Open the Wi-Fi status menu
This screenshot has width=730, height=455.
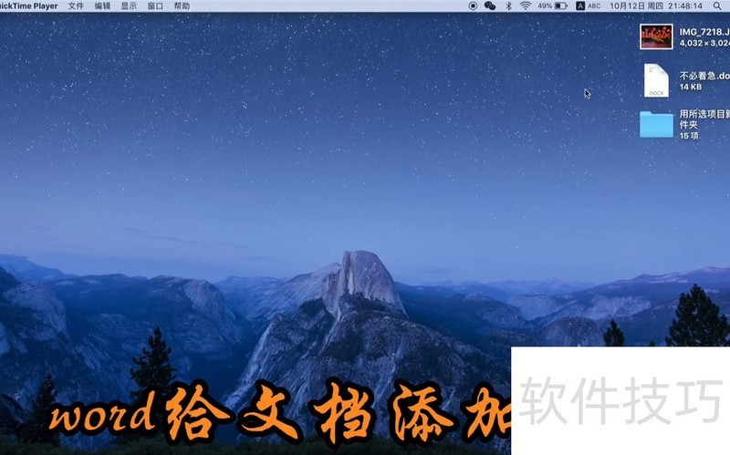pyautogui.click(x=526, y=6)
